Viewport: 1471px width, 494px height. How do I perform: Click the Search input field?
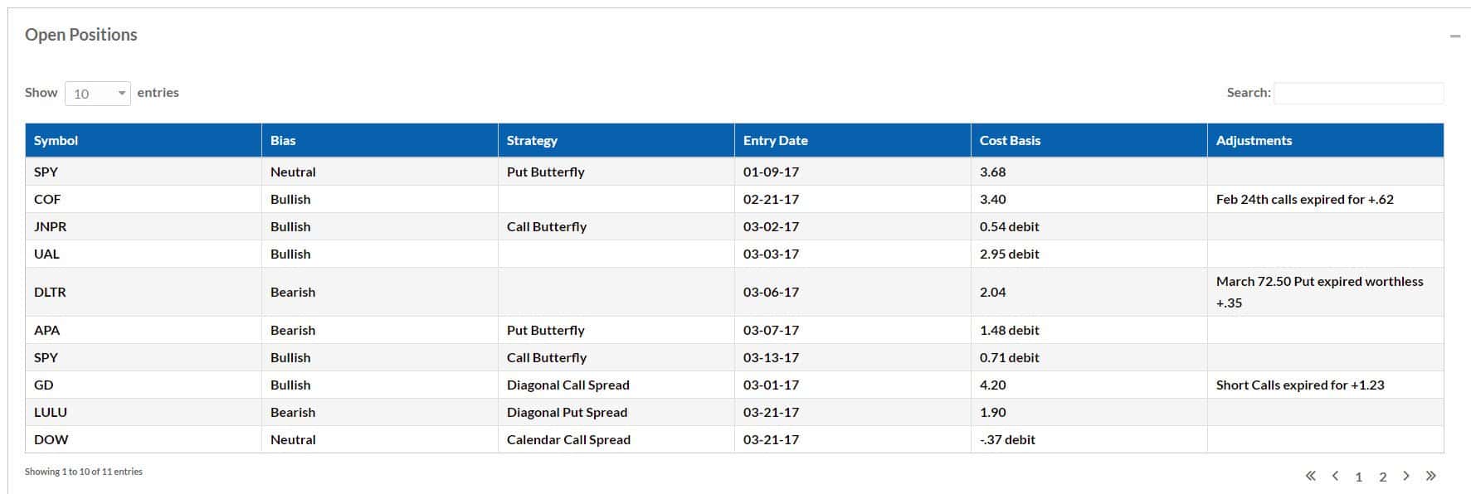[x=1358, y=94]
